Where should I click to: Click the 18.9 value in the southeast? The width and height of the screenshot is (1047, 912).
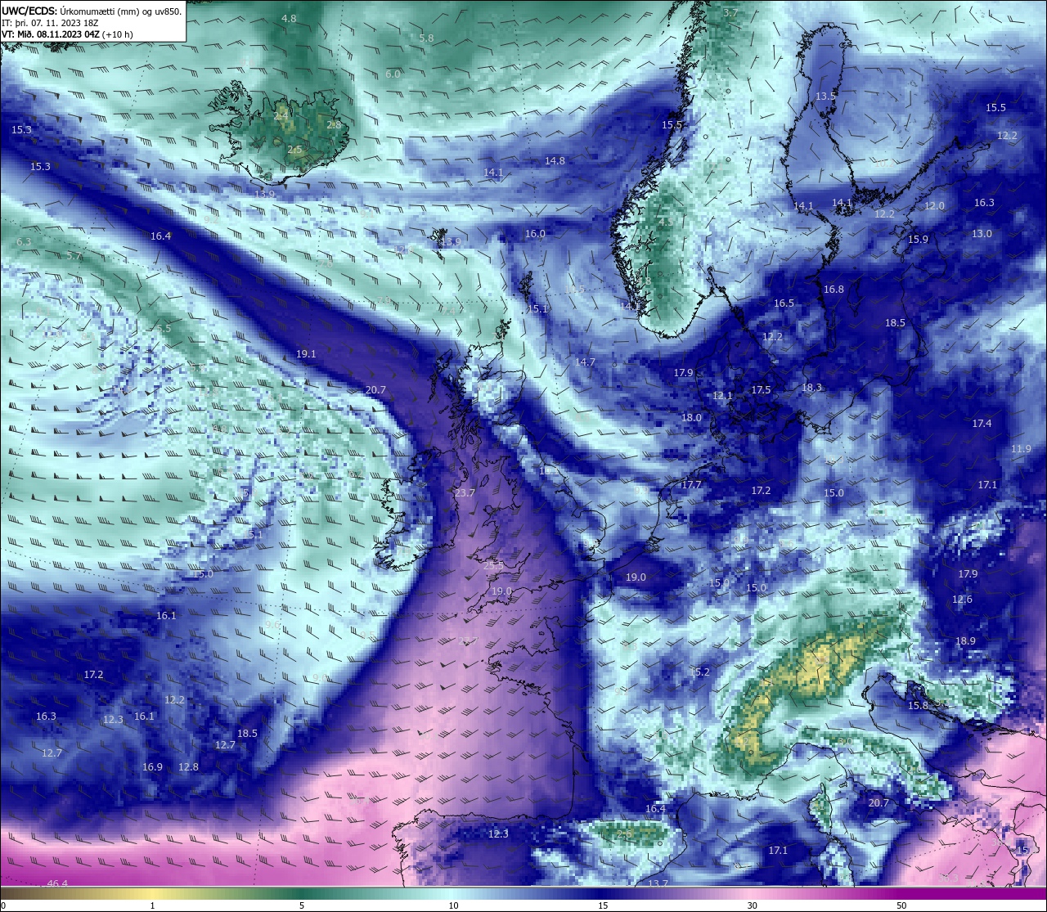965,640
